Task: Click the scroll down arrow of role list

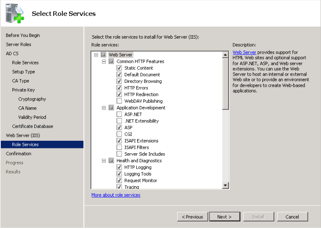Action: coord(225,185)
